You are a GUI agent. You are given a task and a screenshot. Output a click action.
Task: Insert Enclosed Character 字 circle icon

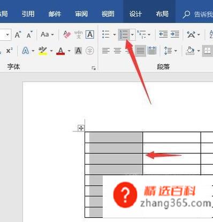click(90, 51)
